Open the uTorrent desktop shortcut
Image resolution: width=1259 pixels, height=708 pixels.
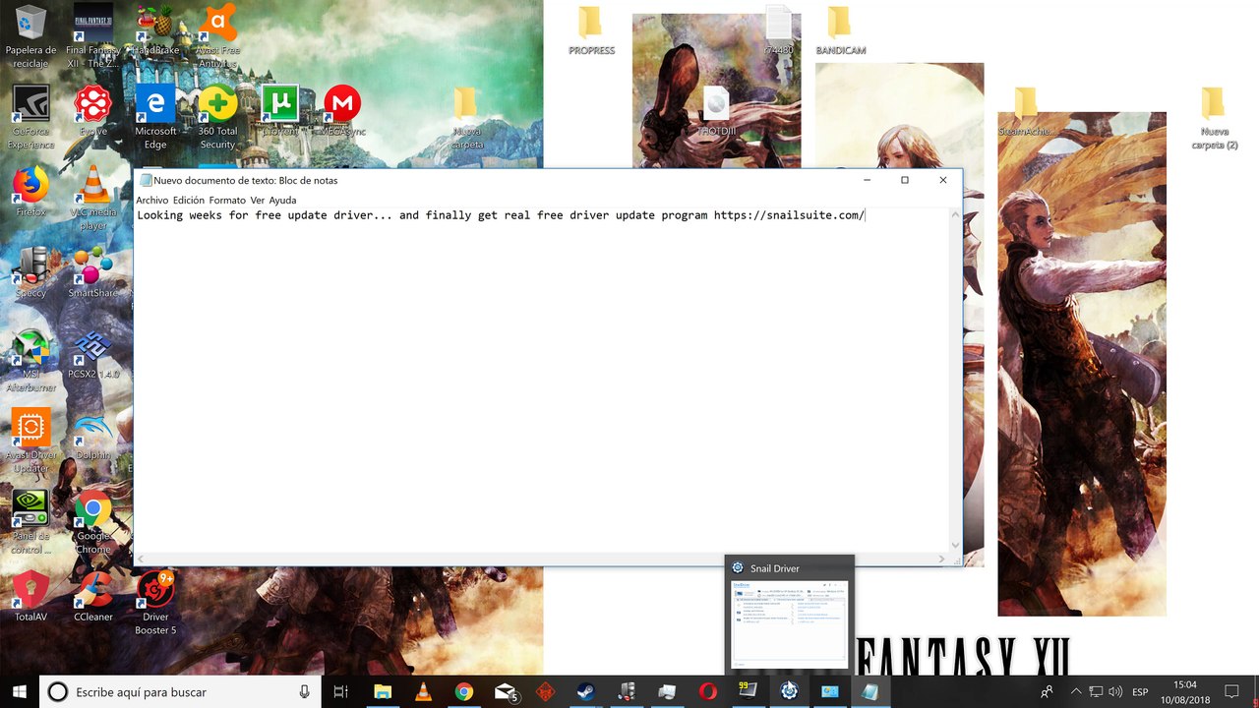[x=280, y=110]
